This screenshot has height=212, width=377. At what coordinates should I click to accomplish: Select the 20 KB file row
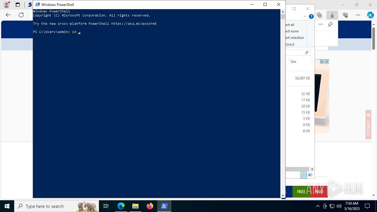tap(298, 106)
